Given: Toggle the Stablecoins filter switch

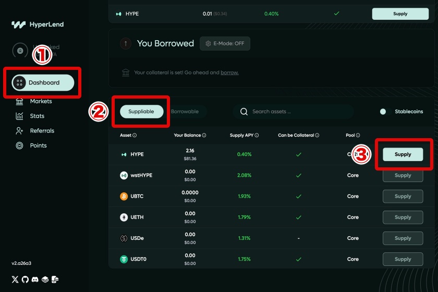Looking at the screenshot, I should (x=385, y=112).
